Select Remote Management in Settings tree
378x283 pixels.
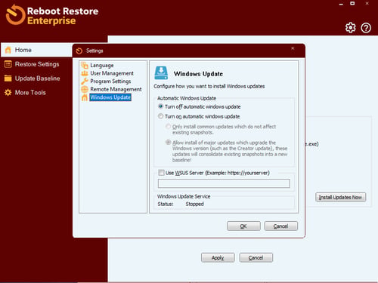[x=116, y=89]
